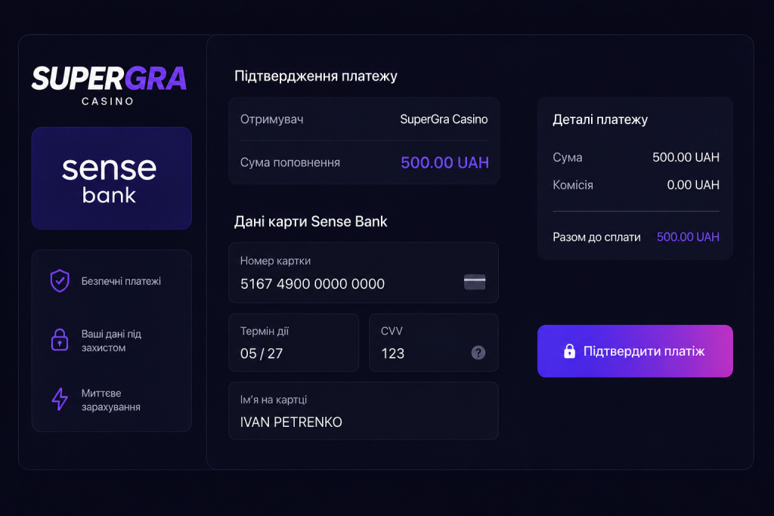Click the Ваші дані під захистом text
The height and width of the screenshot is (516, 774).
(111, 341)
